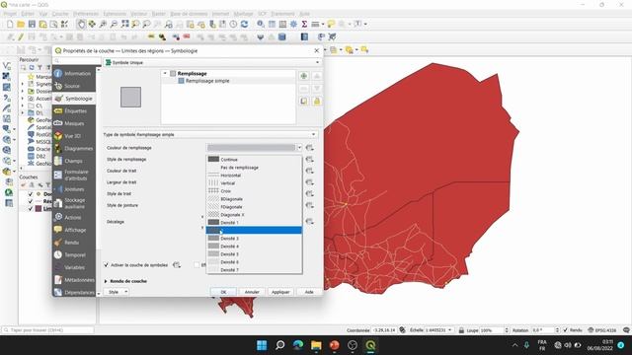The height and width of the screenshot is (355, 632).
Task: Click the Aide button
Action: pyautogui.click(x=309, y=292)
